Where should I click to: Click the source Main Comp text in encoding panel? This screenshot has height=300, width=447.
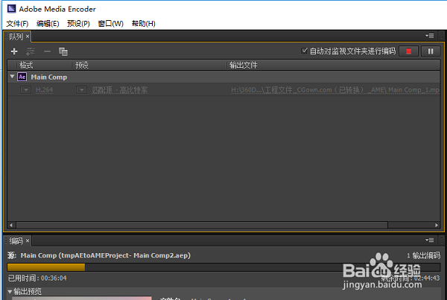click(106, 255)
